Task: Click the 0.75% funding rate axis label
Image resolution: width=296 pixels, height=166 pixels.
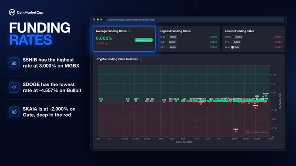Action: pyautogui.click(x=274, y=75)
